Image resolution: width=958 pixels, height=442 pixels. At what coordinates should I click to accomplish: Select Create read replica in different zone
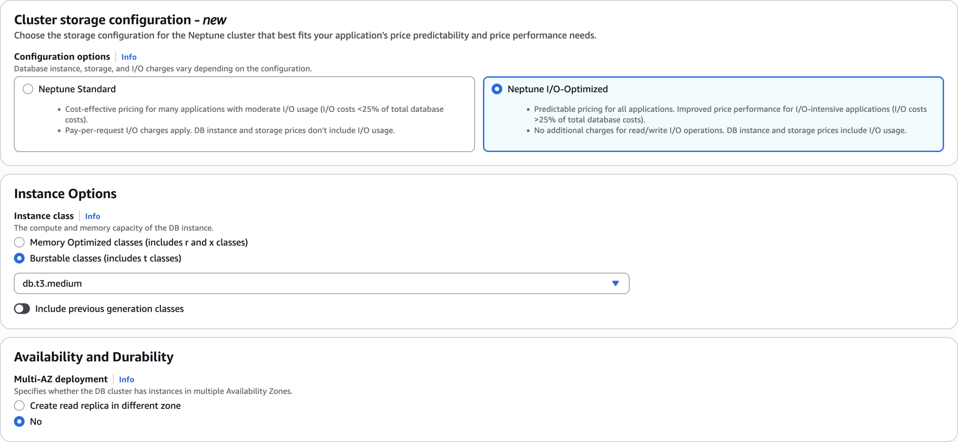click(x=19, y=405)
